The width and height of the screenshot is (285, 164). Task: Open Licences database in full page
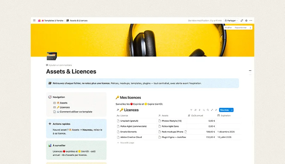click(x=212, y=110)
